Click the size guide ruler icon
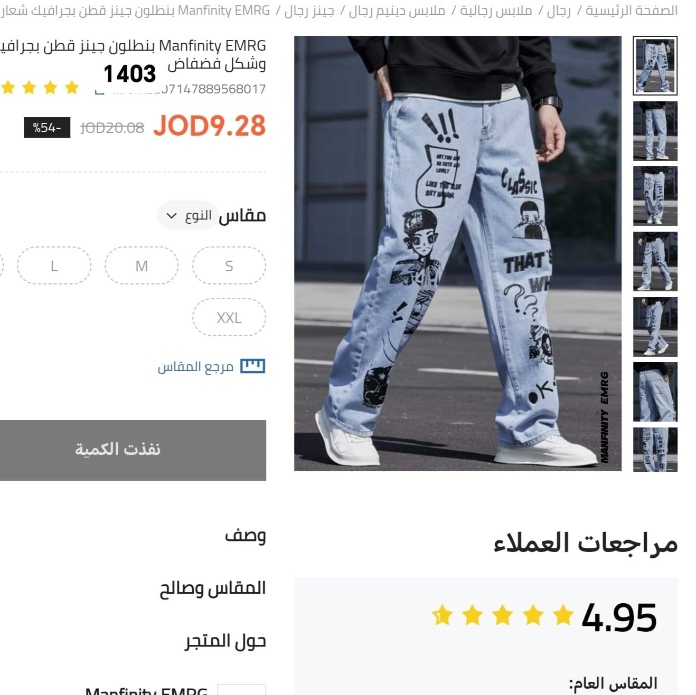Image resolution: width=696 pixels, height=695 pixels. 252,366
